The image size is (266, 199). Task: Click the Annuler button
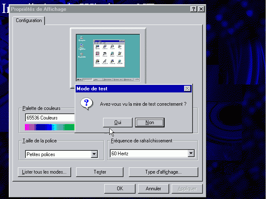(153, 189)
